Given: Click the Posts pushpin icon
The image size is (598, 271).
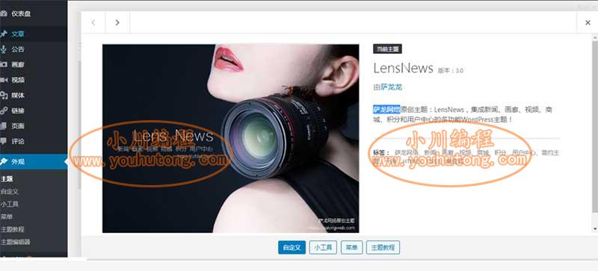Looking at the screenshot, I should 4,34.
